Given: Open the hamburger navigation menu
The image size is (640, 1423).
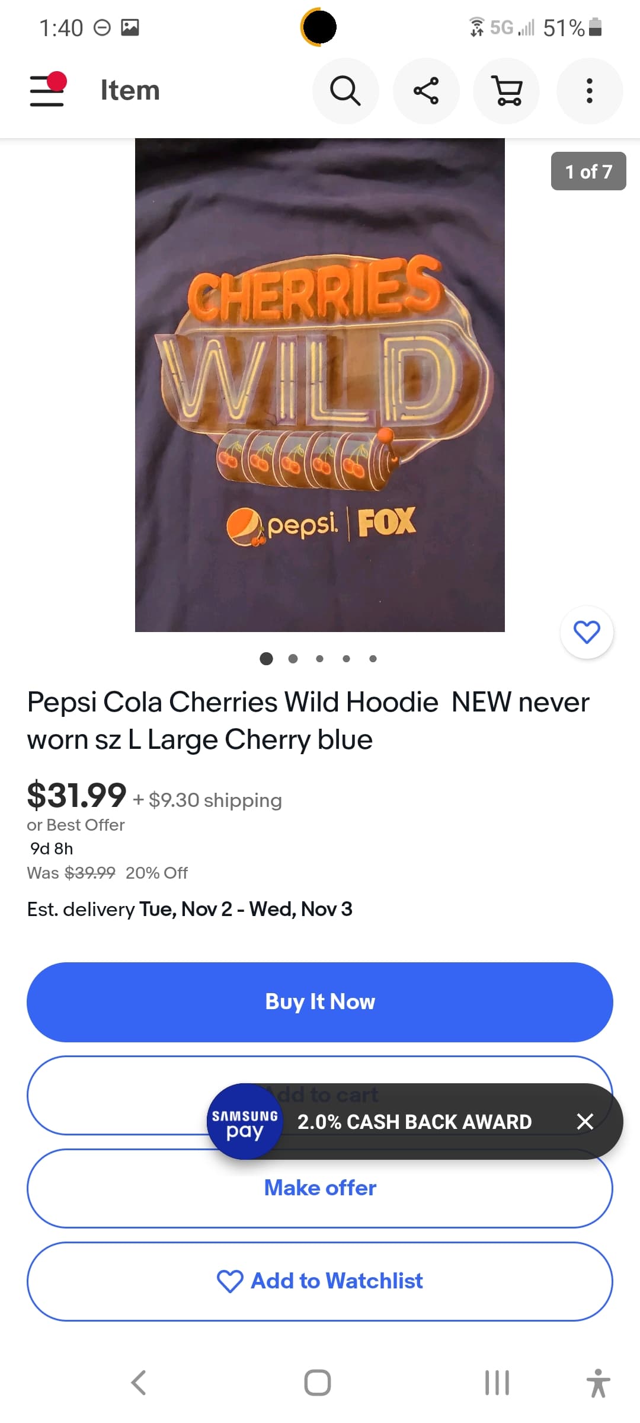Looking at the screenshot, I should [x=47, y=91].
